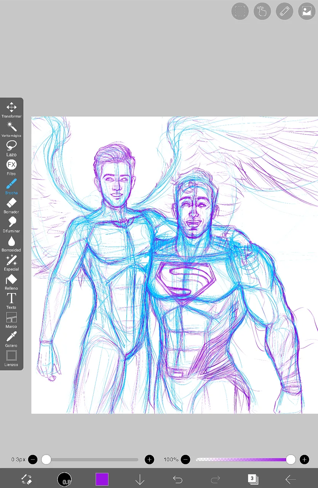This screenshot has height=488, width=318.
Task: Select the Difuminar smudge tool
Action: tap(11, 224)
